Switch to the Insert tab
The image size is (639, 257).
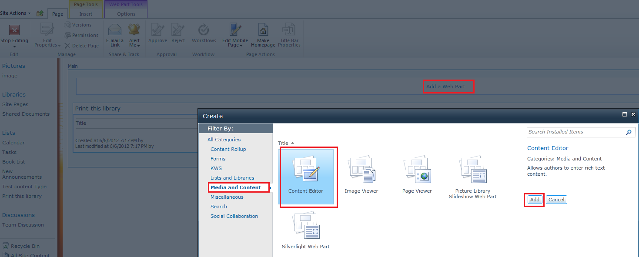(86, 13)
